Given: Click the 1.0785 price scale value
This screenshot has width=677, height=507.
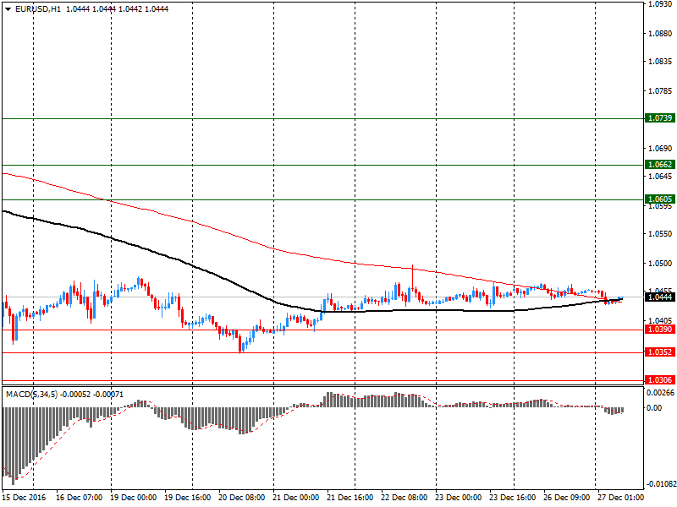Looking at the screenshot, I should [x=660, y=91].
